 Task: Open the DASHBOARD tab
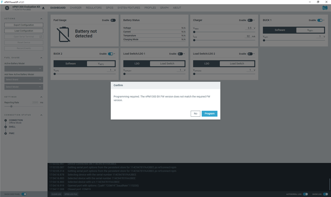(58, 8)
